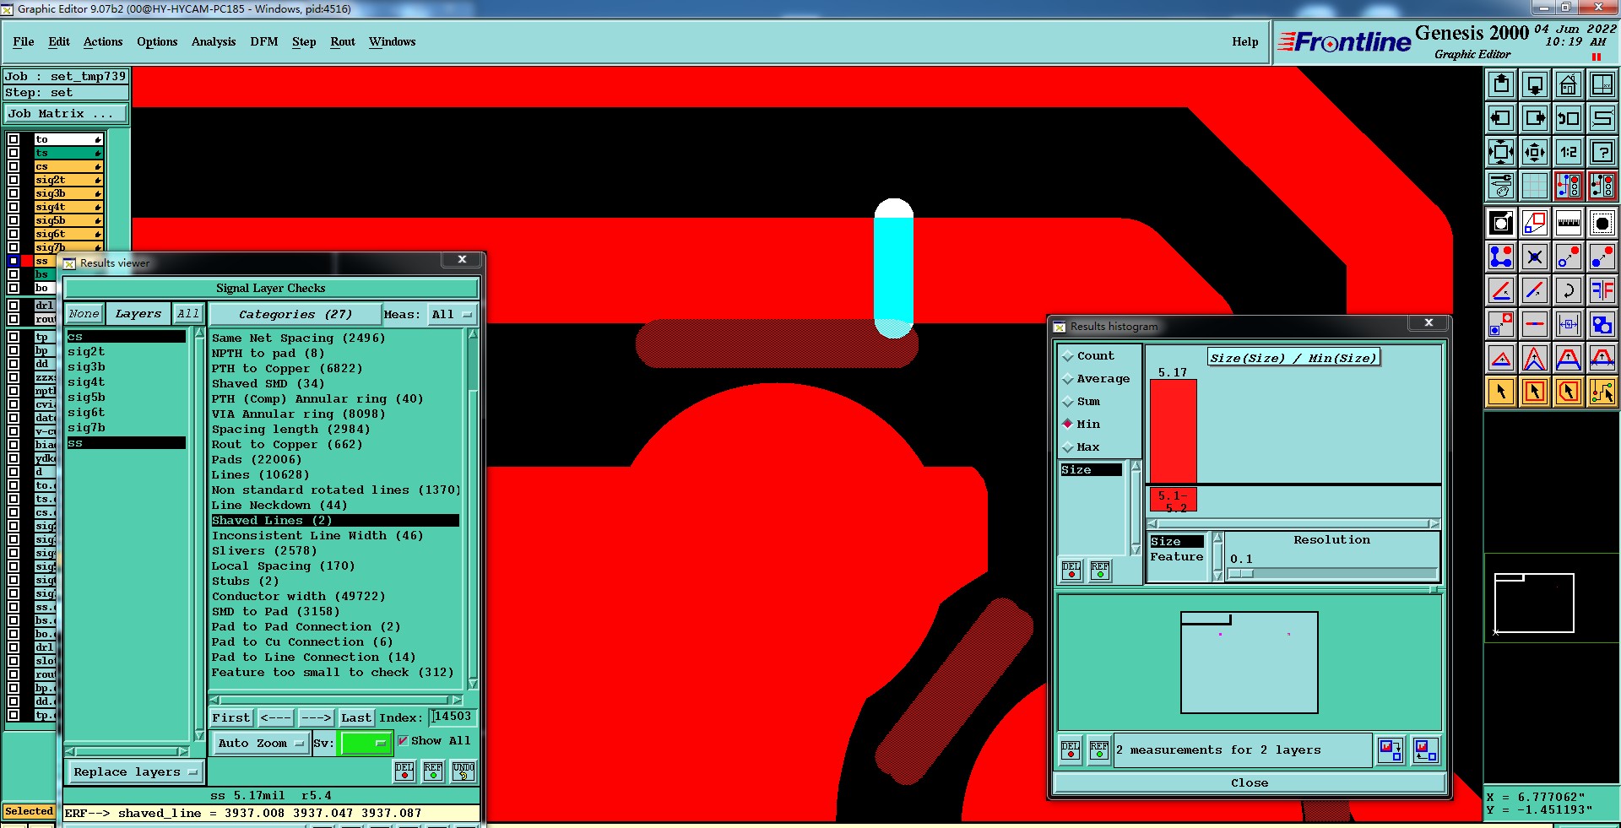This screenshot has width=1621, height=828.
Task: Select the mirror F flip icon
Action: point(1602,290)
